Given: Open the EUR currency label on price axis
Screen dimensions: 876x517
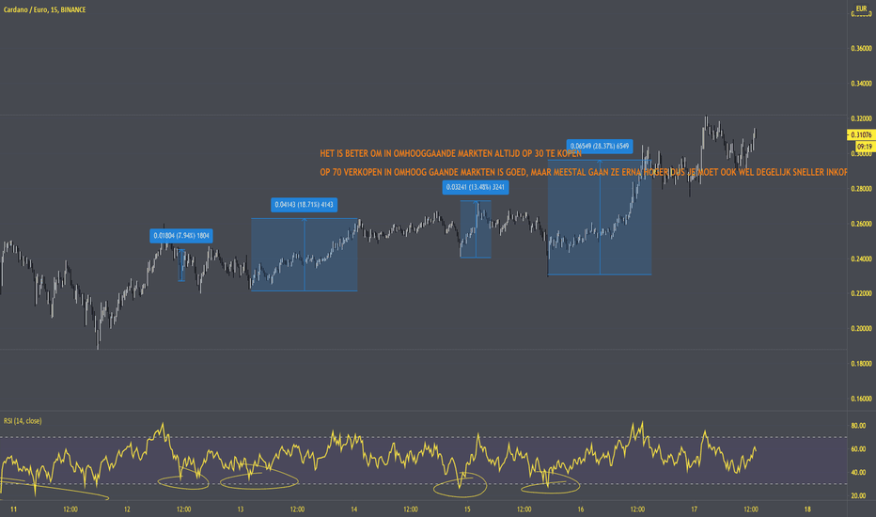Looking at the screenshot, I should (x=861, y=8).
